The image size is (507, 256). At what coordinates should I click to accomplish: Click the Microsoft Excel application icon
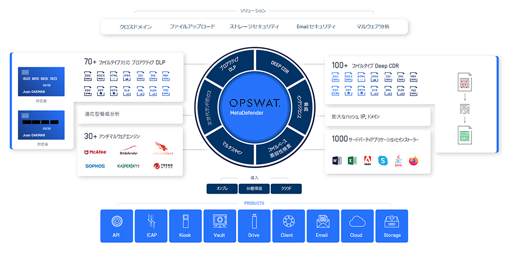(x=352, y=160)
